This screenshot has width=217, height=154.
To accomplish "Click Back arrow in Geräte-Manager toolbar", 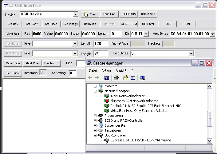I will pyautogui.click(x=90, y=78).
